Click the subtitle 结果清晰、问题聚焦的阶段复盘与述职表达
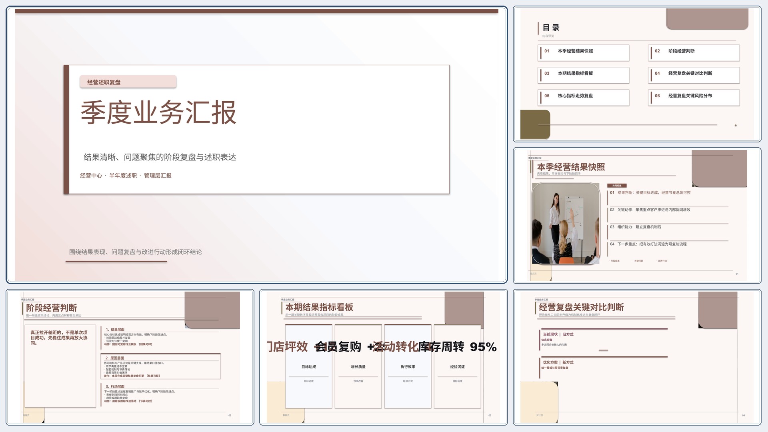Viewport: 768px width, 432px height. click(160, 157)
